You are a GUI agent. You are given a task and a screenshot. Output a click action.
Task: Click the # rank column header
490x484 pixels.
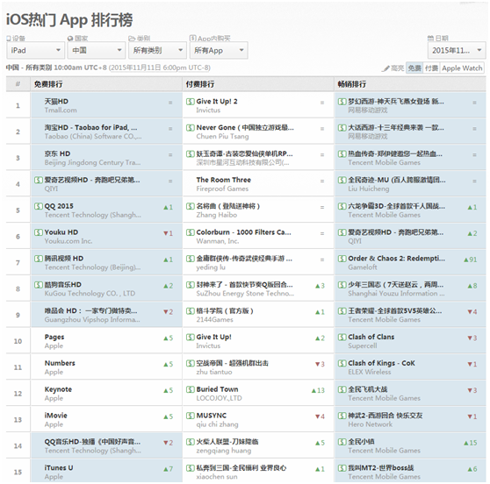(18, 84)
